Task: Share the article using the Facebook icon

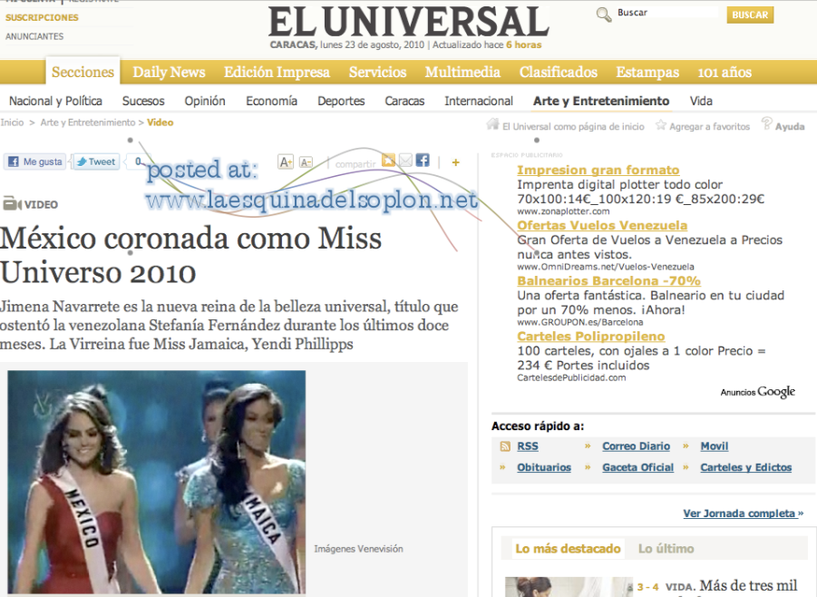Action: click(x=423, y=161)
